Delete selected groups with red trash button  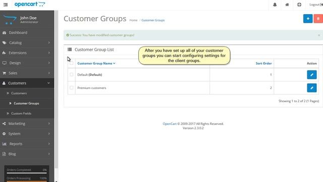point(318,19)
